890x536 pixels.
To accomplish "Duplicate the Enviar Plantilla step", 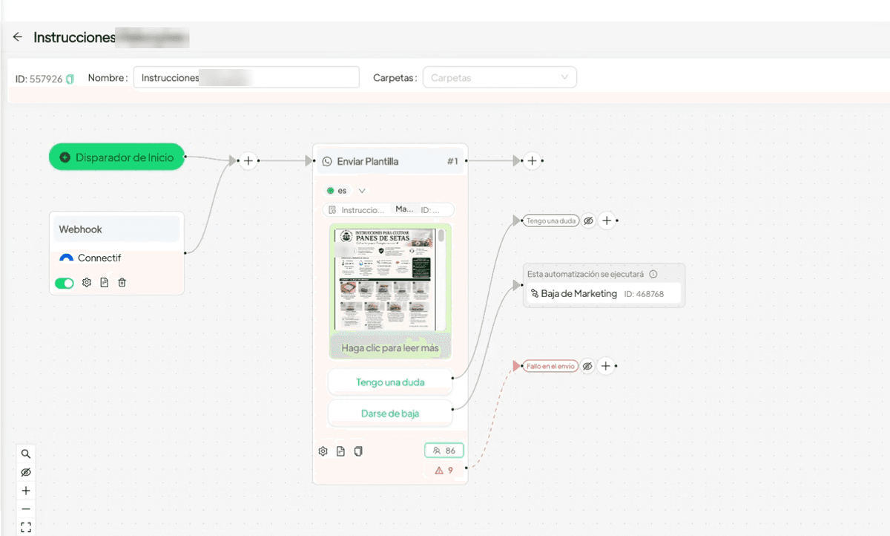I will [358, 451].
